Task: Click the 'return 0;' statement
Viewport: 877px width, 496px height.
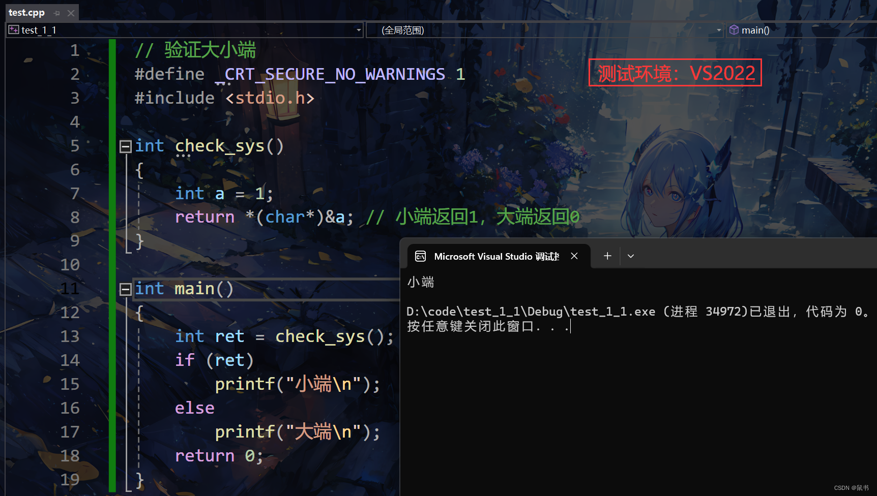Action: [219, 456]
